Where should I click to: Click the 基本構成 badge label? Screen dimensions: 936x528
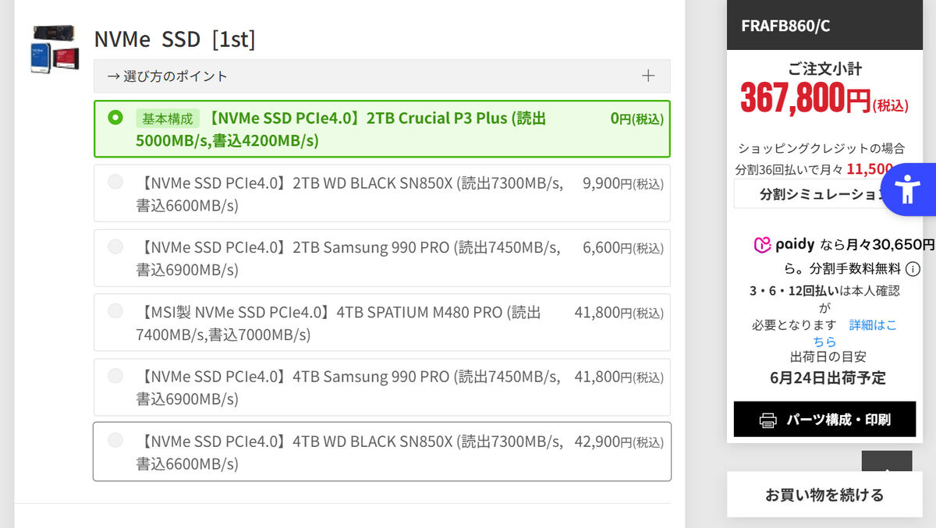point(167,119)
